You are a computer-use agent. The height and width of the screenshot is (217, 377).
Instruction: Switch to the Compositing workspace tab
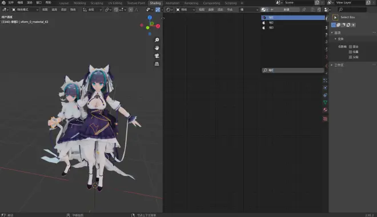pos(211,3)
